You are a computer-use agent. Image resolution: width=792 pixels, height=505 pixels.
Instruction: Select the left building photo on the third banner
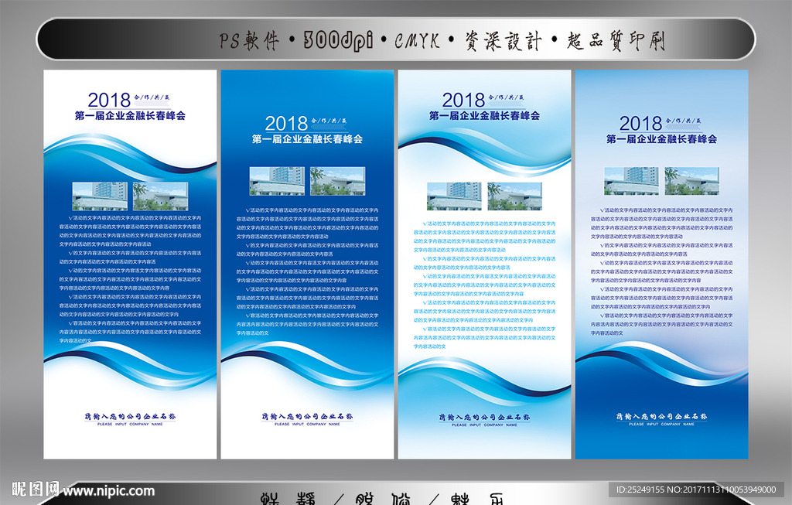[455, 196]
